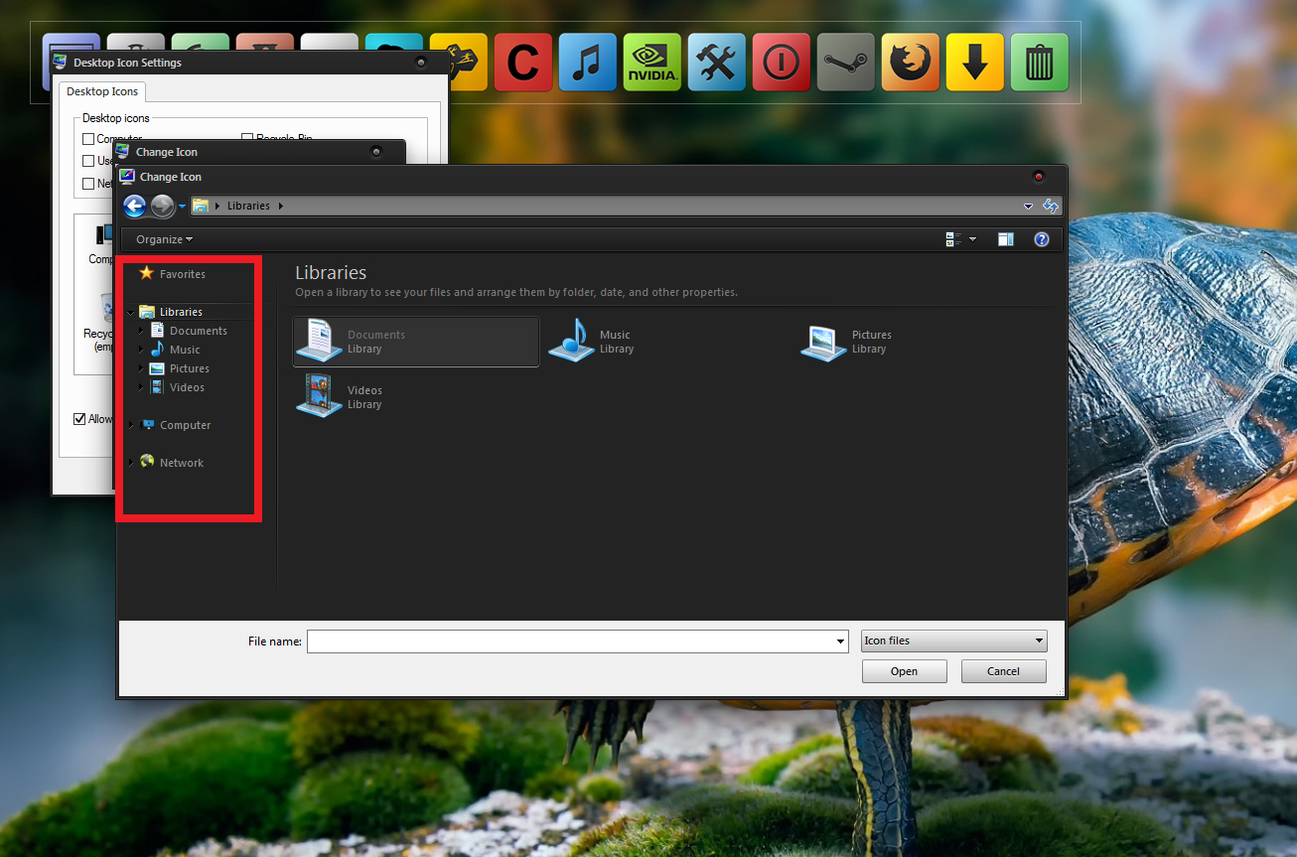The image size is (1297, 857).
Task: Click the blue Back arrow button
Action: pyautogui.click(x=134, y=206)
